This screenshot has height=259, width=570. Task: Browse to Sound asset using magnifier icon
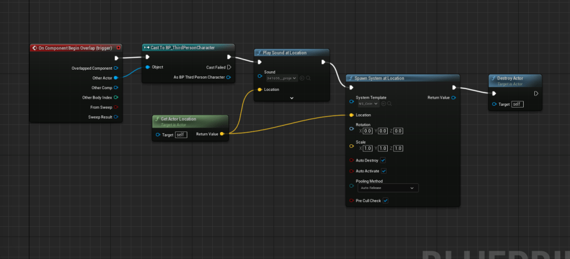pos(308,78)
